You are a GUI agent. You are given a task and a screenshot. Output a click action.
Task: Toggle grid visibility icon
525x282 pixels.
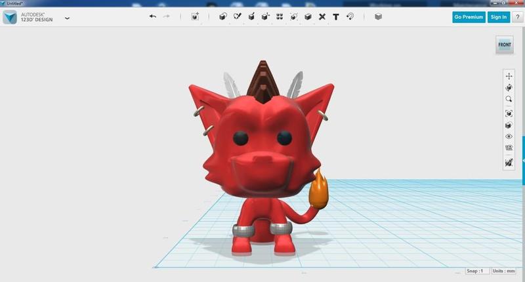pos(509,148)
